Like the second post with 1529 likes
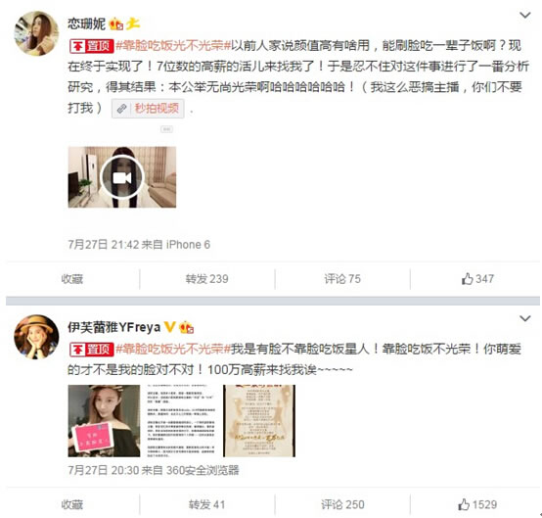Image resolution: width=542 pixels, height=518 pixels. (477, 504)
